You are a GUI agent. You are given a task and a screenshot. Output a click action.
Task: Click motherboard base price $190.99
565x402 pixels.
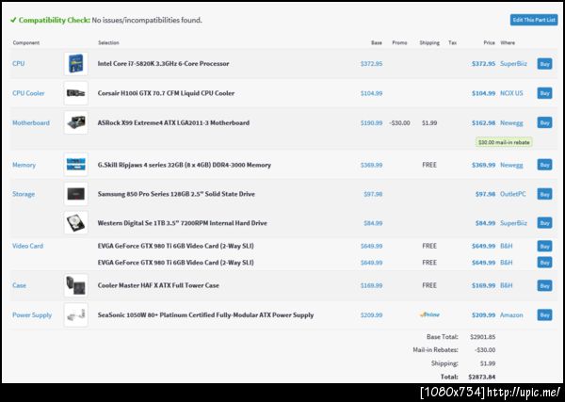371,122
